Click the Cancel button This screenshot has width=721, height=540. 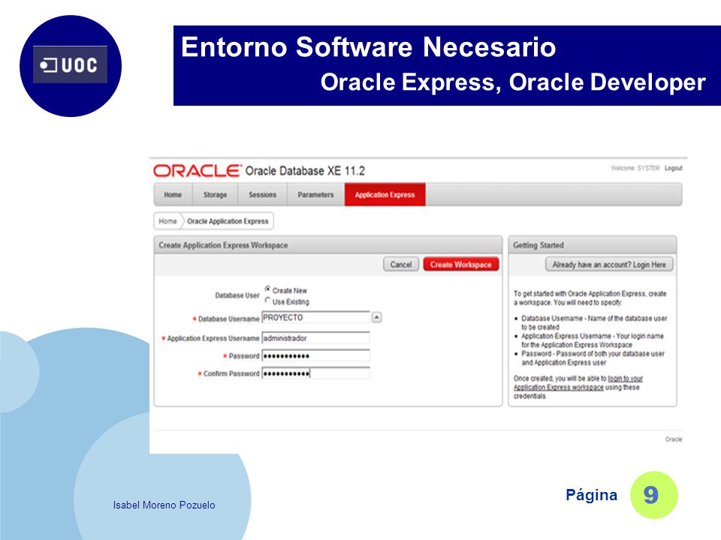401,265
